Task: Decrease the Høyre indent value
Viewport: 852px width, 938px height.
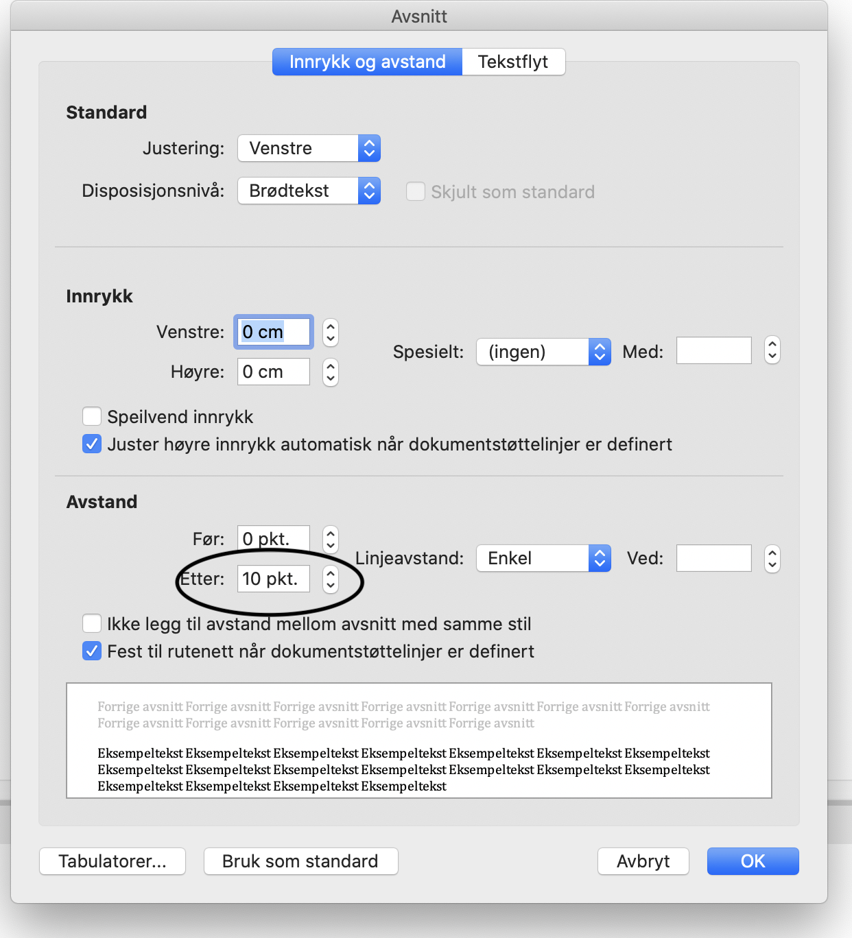Action: click(330, 377)
